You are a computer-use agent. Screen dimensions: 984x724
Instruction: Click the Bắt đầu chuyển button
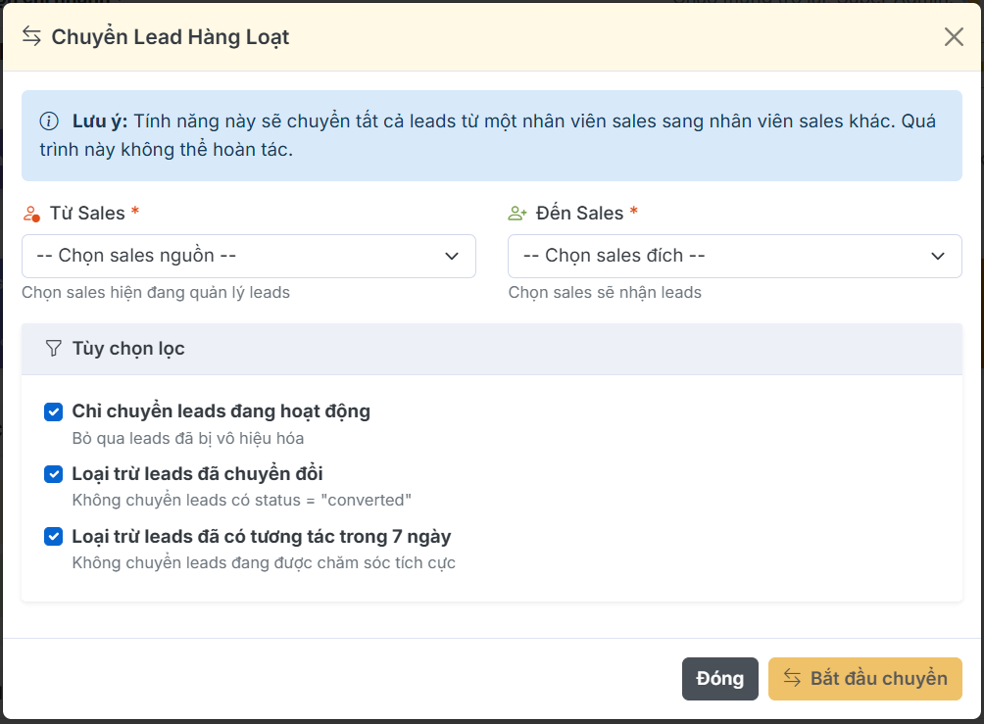[x=865, y=679]
